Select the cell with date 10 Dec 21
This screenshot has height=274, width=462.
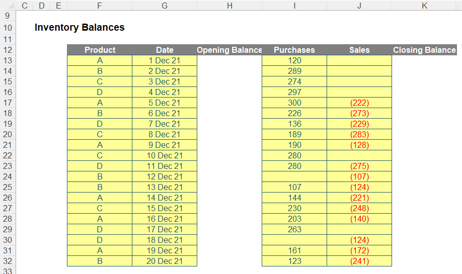click(x=165, y=155)
